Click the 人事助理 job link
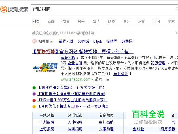This screenshot has height=134, width=178. [x=106, y=129]
